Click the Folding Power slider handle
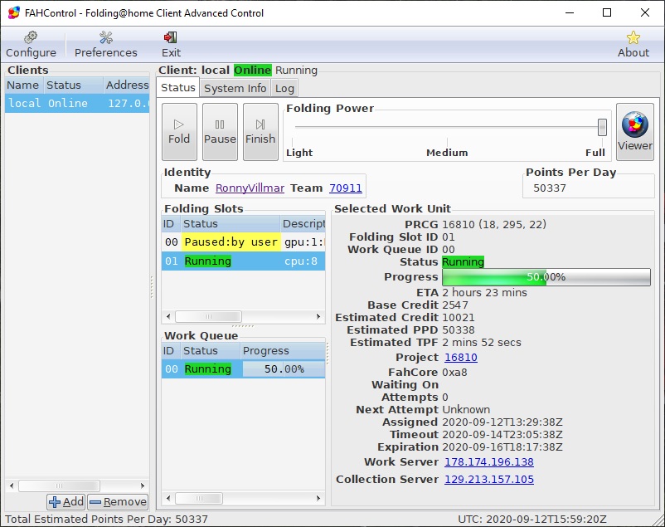The image size is (665, 527). (x=602, y=127)
